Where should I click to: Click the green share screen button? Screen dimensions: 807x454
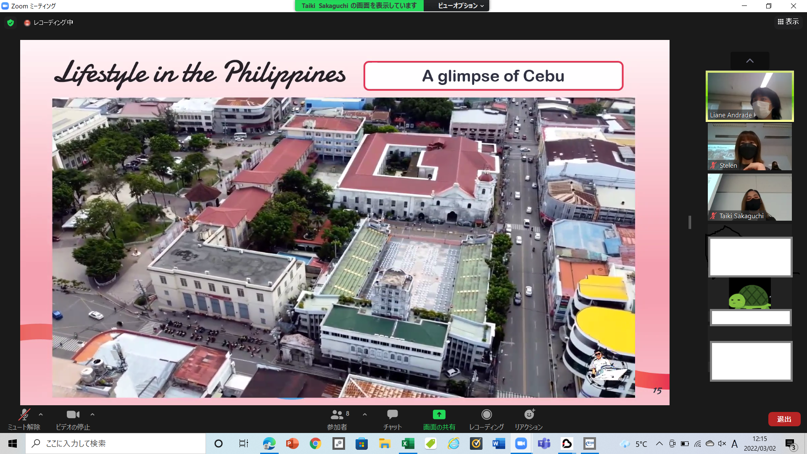pyautogui.click(x=439, y=420)
